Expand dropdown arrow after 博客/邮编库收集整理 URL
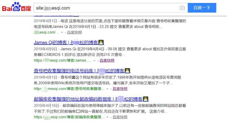 [108, 117]
